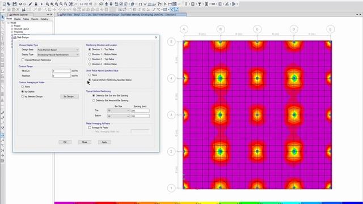Expand the Structure Layout tree node
This screenshot has width=363, height=204.
(12, 29)
